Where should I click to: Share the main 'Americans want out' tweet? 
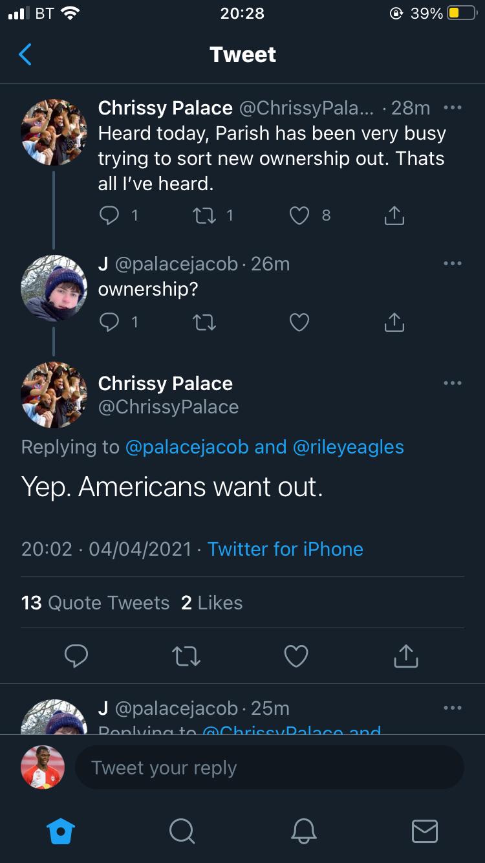pos(405,656)
